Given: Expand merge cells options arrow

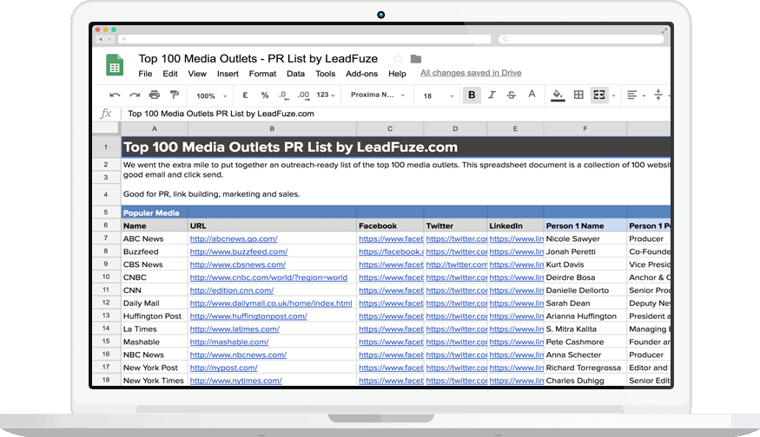Looking at the screenshot, I should [613, 96].
